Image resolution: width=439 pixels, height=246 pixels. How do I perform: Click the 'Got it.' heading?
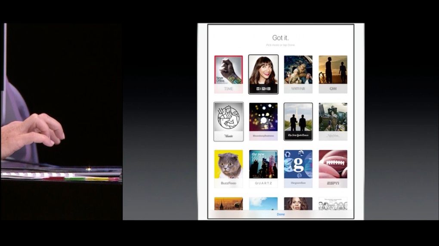[x=280, y=37]
